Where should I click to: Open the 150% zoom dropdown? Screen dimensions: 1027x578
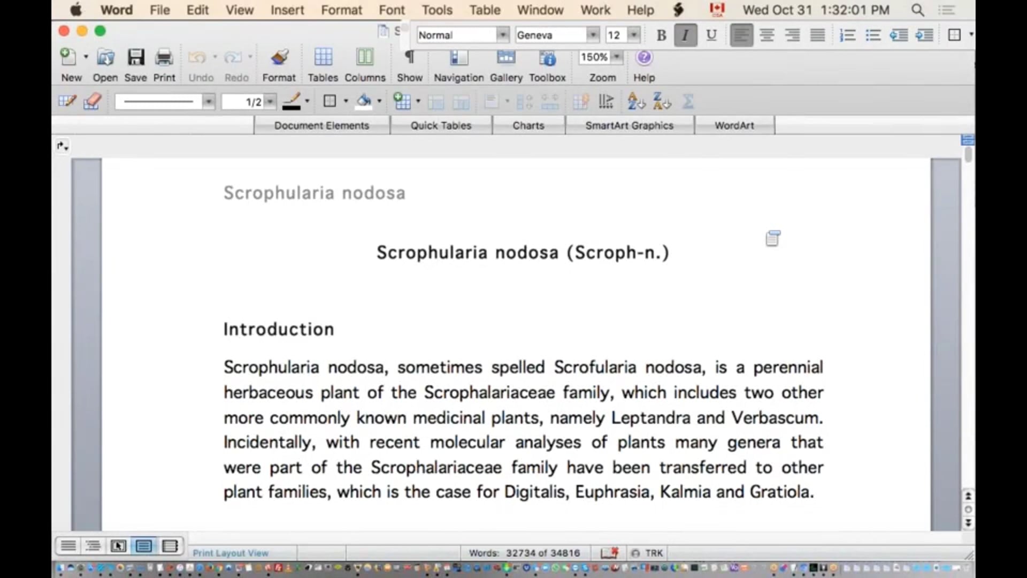[x=617, y=57]
